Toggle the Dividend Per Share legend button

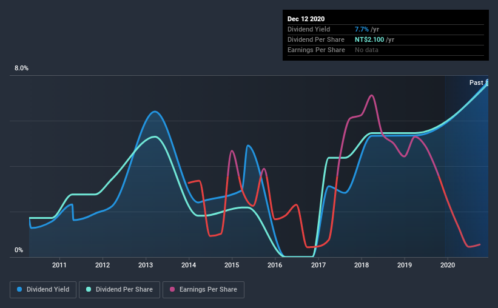coord(119,290)
